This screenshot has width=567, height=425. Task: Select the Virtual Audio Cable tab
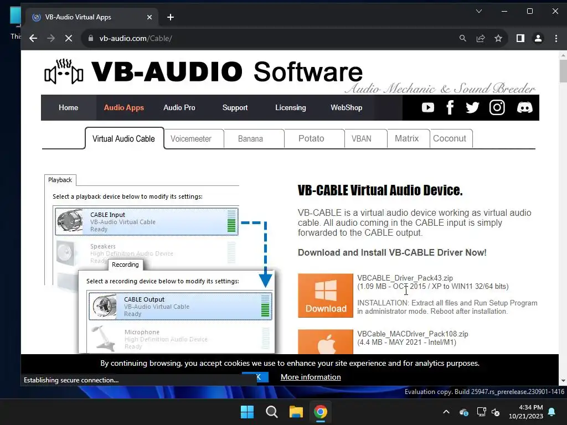[x=124, y=138]
